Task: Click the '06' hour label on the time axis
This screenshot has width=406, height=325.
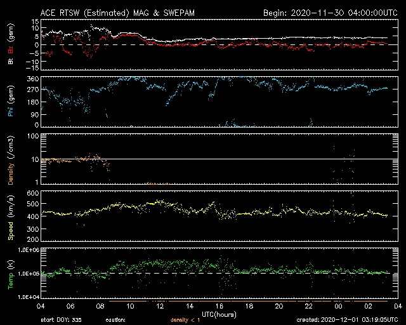Action: (70, 307)
